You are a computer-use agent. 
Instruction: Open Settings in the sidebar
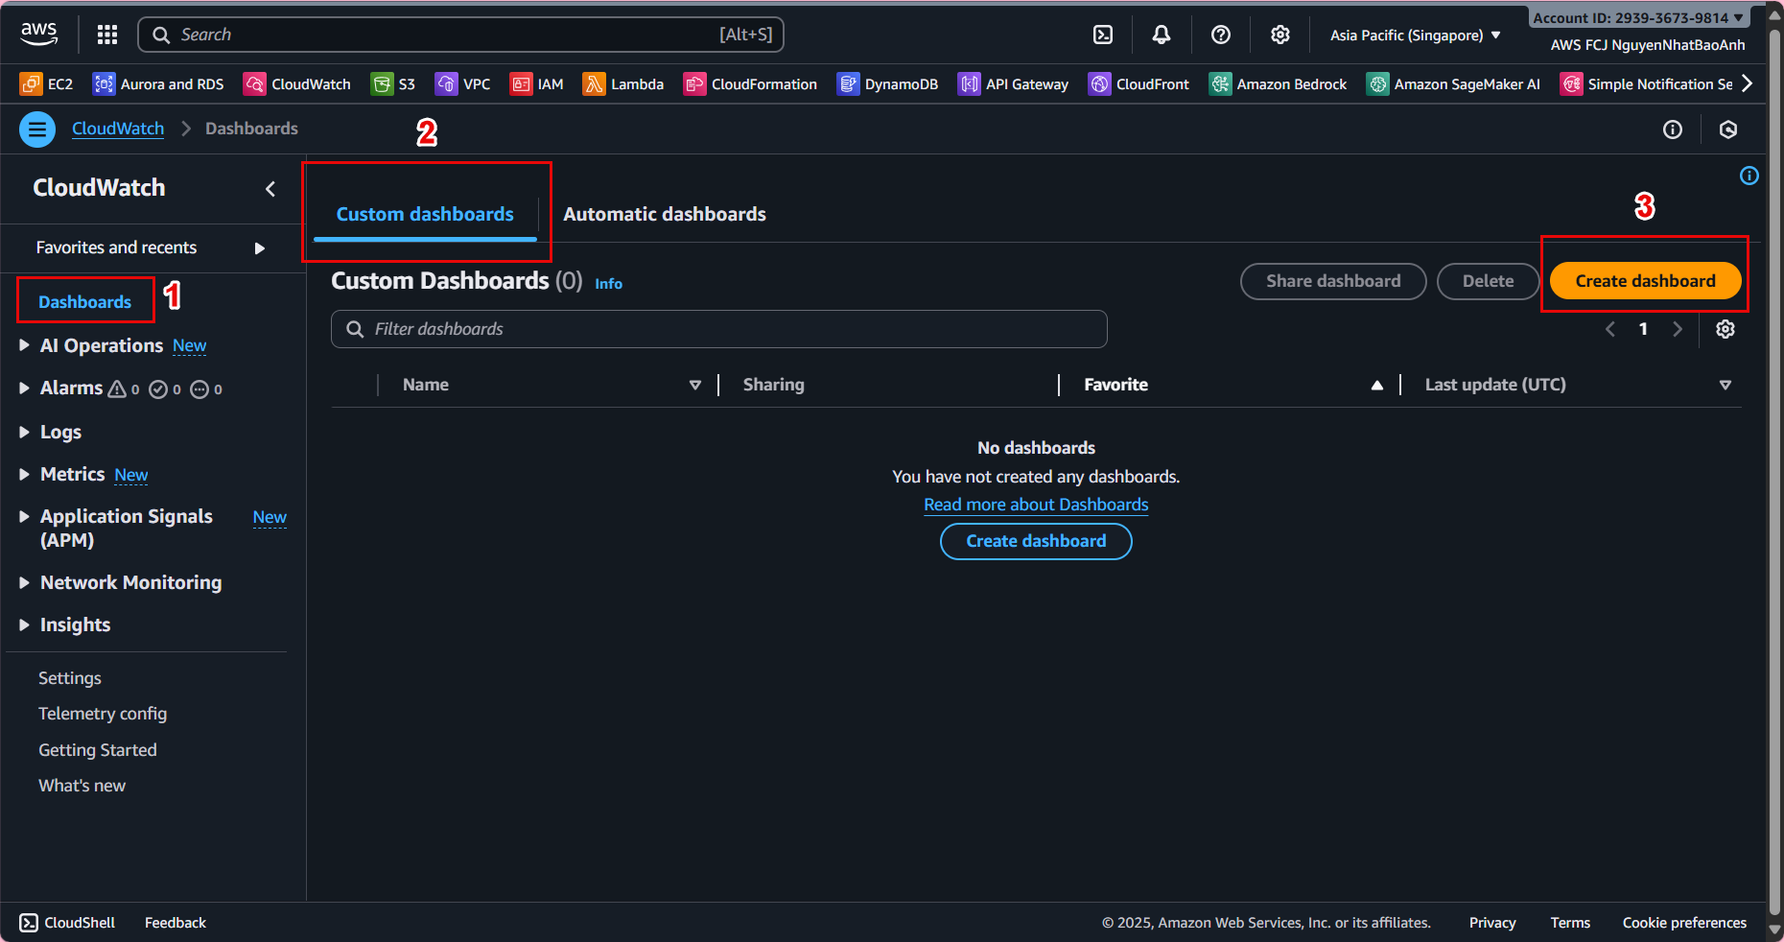(x=70, y=678)
